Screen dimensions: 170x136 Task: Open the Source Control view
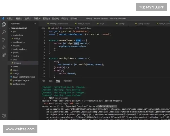pos(4,40)
